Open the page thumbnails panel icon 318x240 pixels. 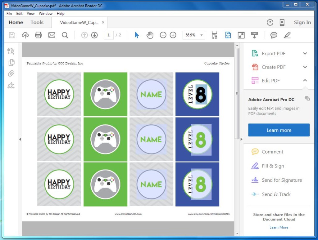(x=11, y=62)
